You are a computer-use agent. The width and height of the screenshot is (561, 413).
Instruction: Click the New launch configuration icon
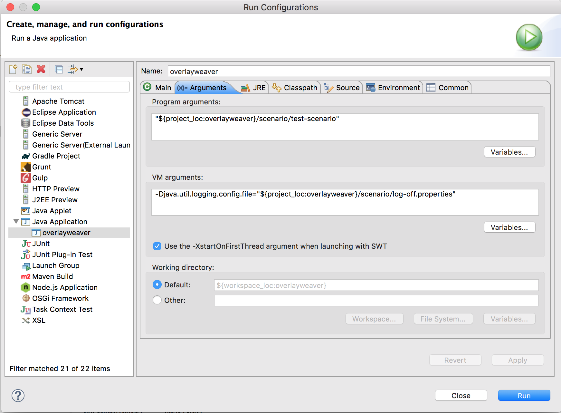[13, 69]
